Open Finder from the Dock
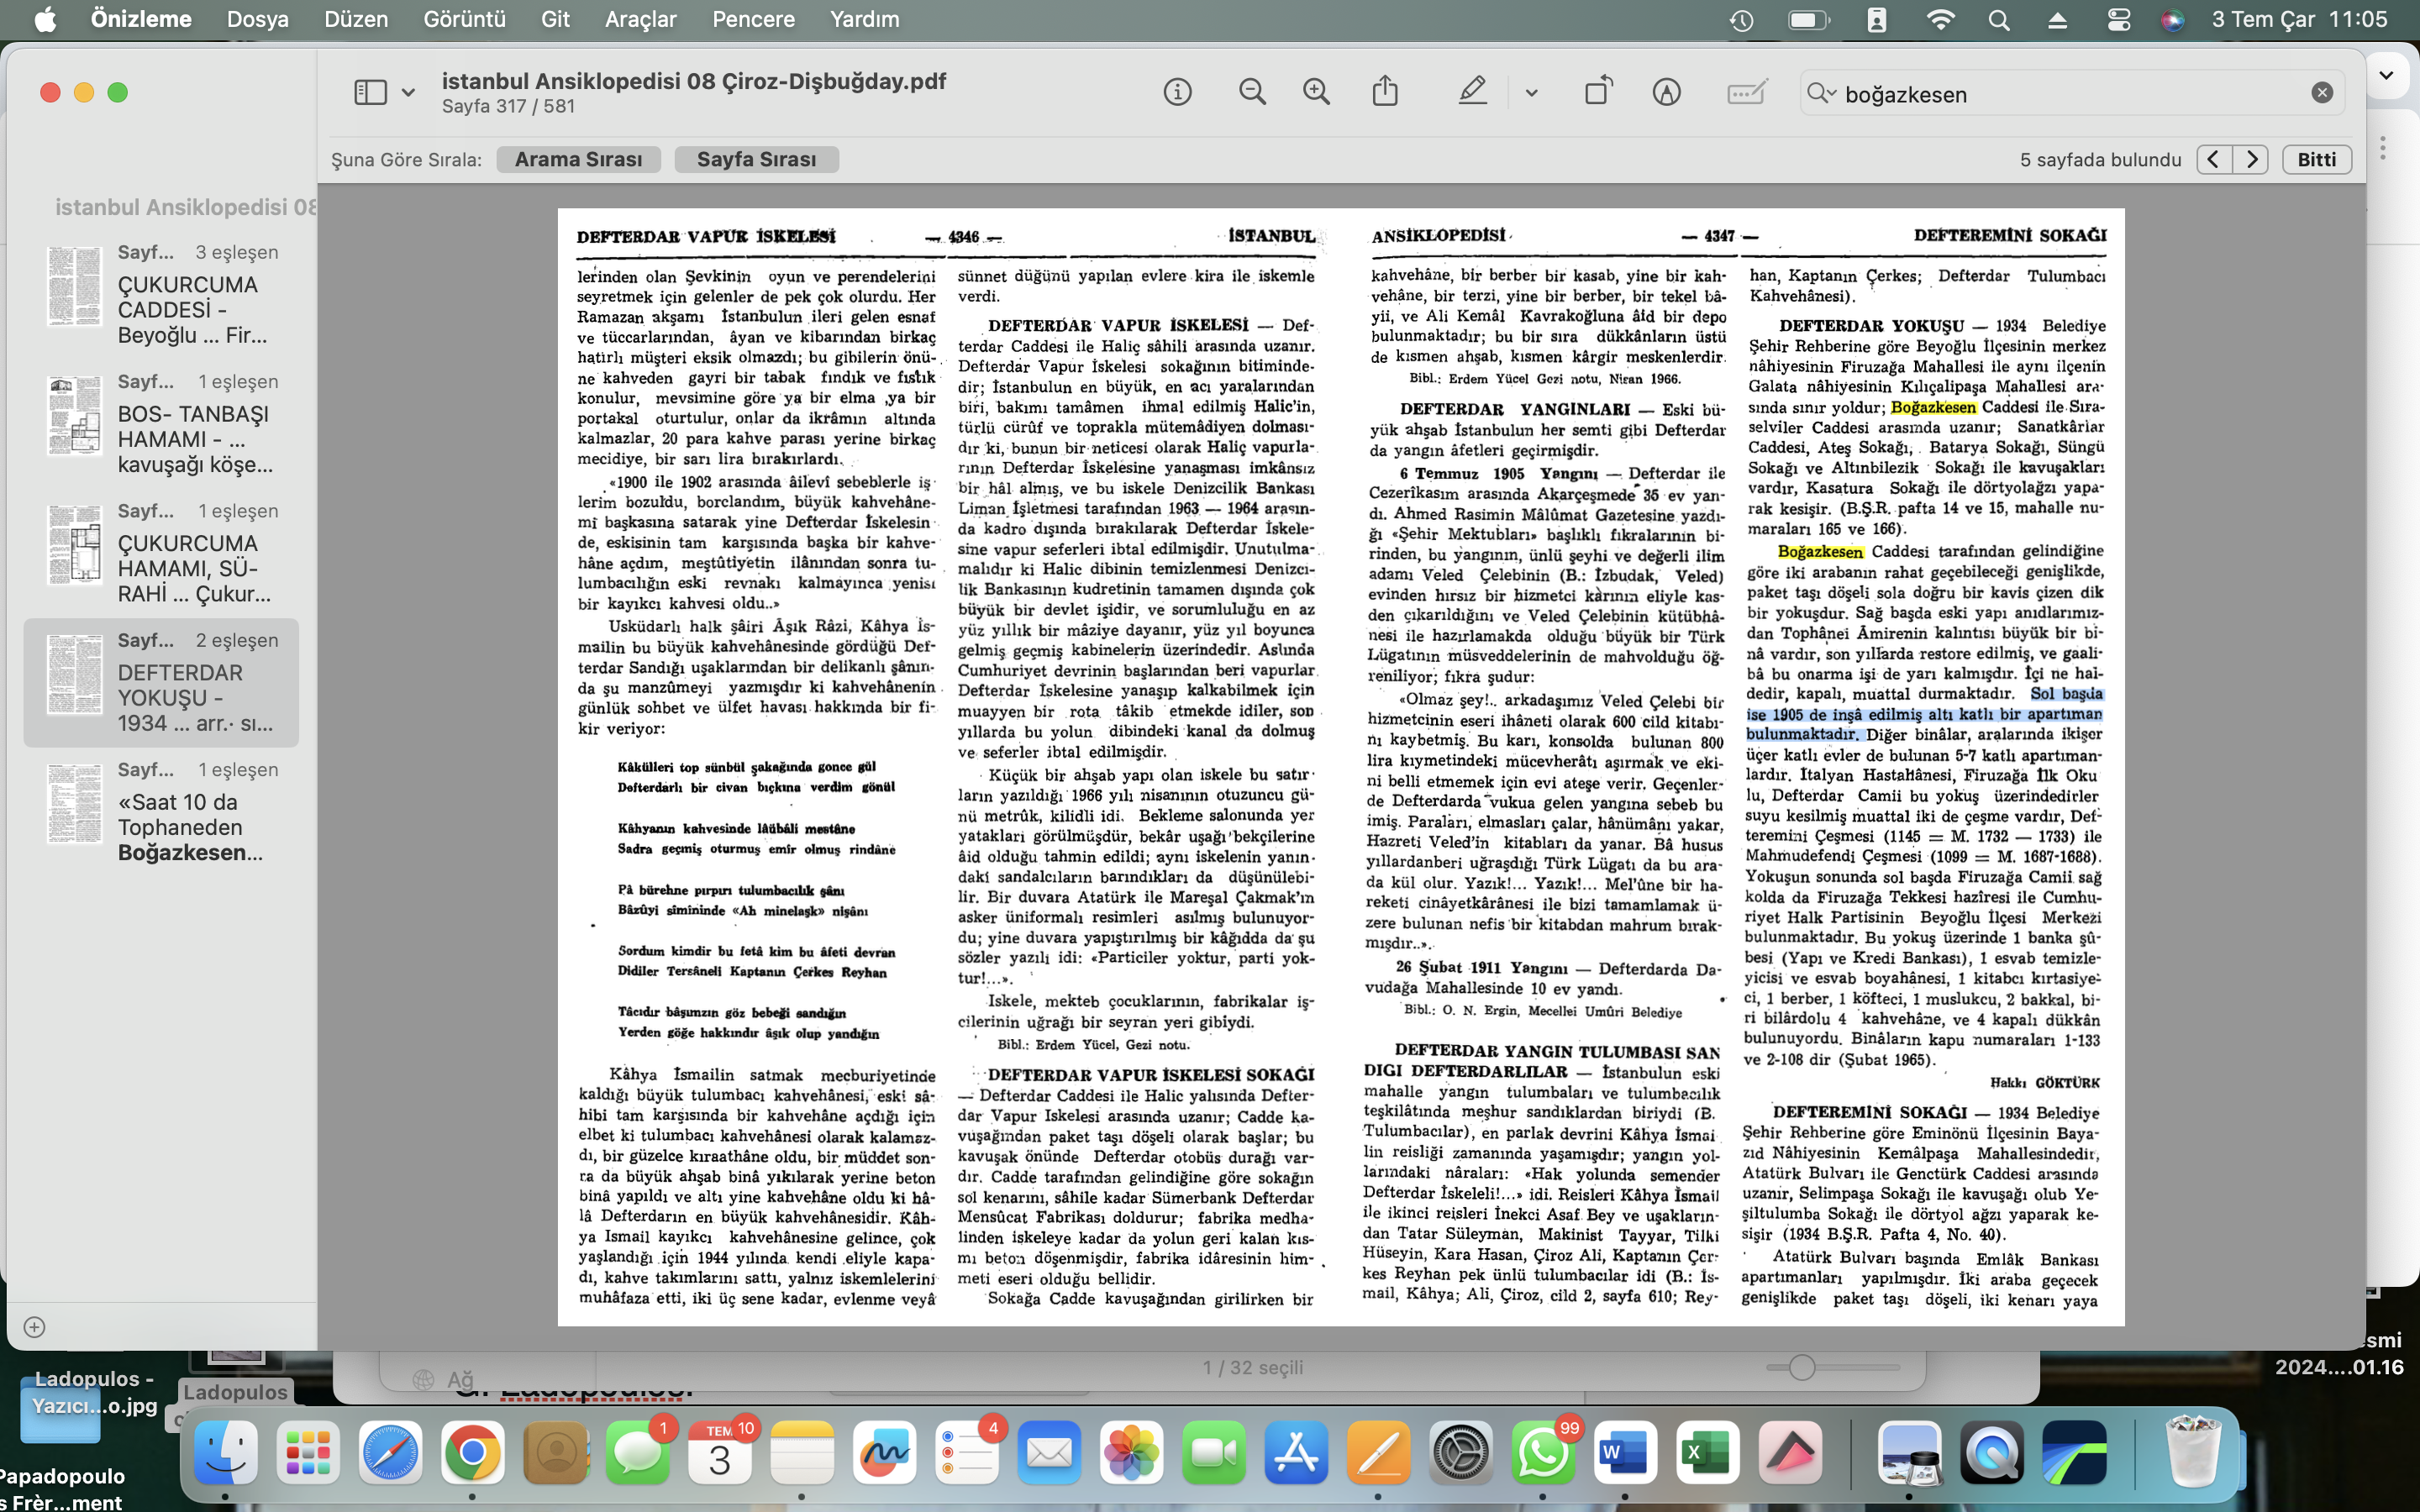Viewport: 2420px width, 1512px height. click(x=226, y=1452)
